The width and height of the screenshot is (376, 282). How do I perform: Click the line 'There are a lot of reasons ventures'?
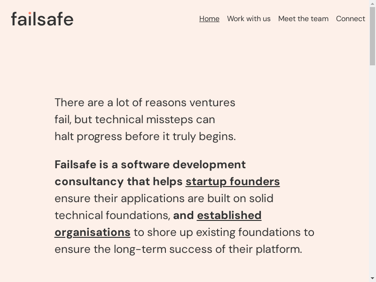[145, 102]
